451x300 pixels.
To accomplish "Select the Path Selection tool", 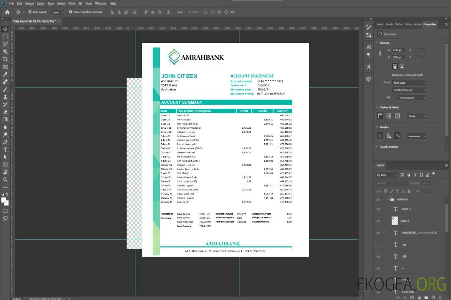I will pyautogui.click(x=5, y=157).
